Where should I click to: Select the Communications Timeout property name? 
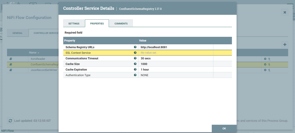click(x=82, y=58)
